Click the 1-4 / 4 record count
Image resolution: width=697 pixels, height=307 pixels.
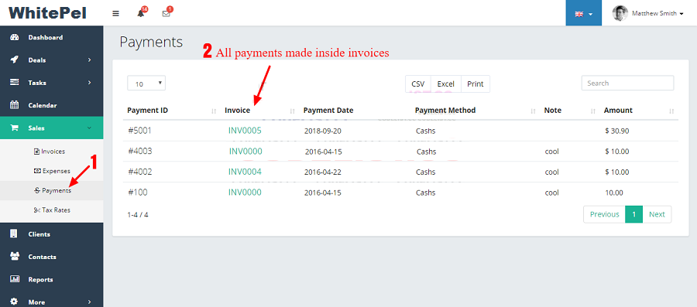(x=138, y=215)
